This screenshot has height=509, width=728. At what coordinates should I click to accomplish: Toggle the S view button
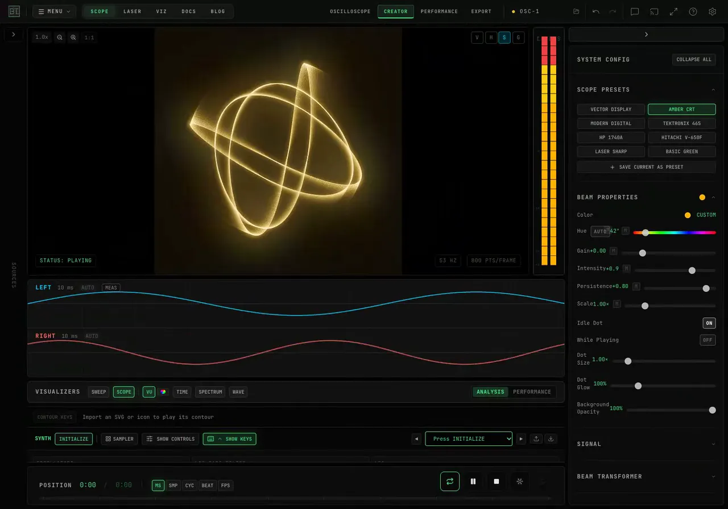504,37
